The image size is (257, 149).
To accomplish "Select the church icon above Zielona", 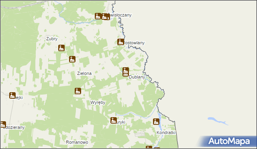I will point(72,59).
